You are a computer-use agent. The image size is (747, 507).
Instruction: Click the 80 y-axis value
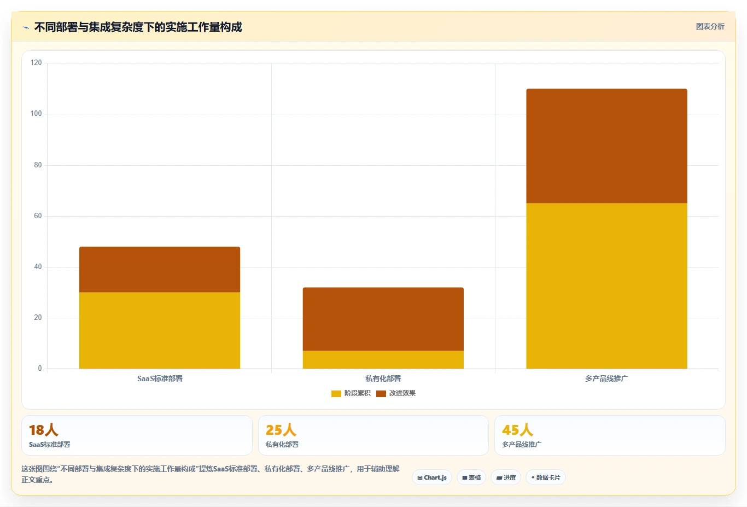coord(38,165)
